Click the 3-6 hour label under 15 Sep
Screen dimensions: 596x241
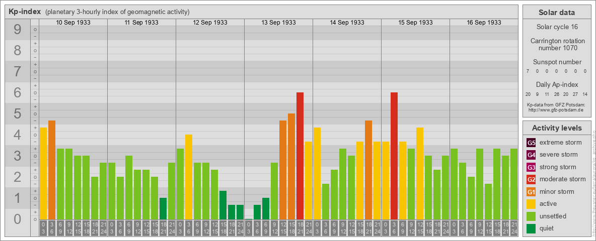[394, 228]
